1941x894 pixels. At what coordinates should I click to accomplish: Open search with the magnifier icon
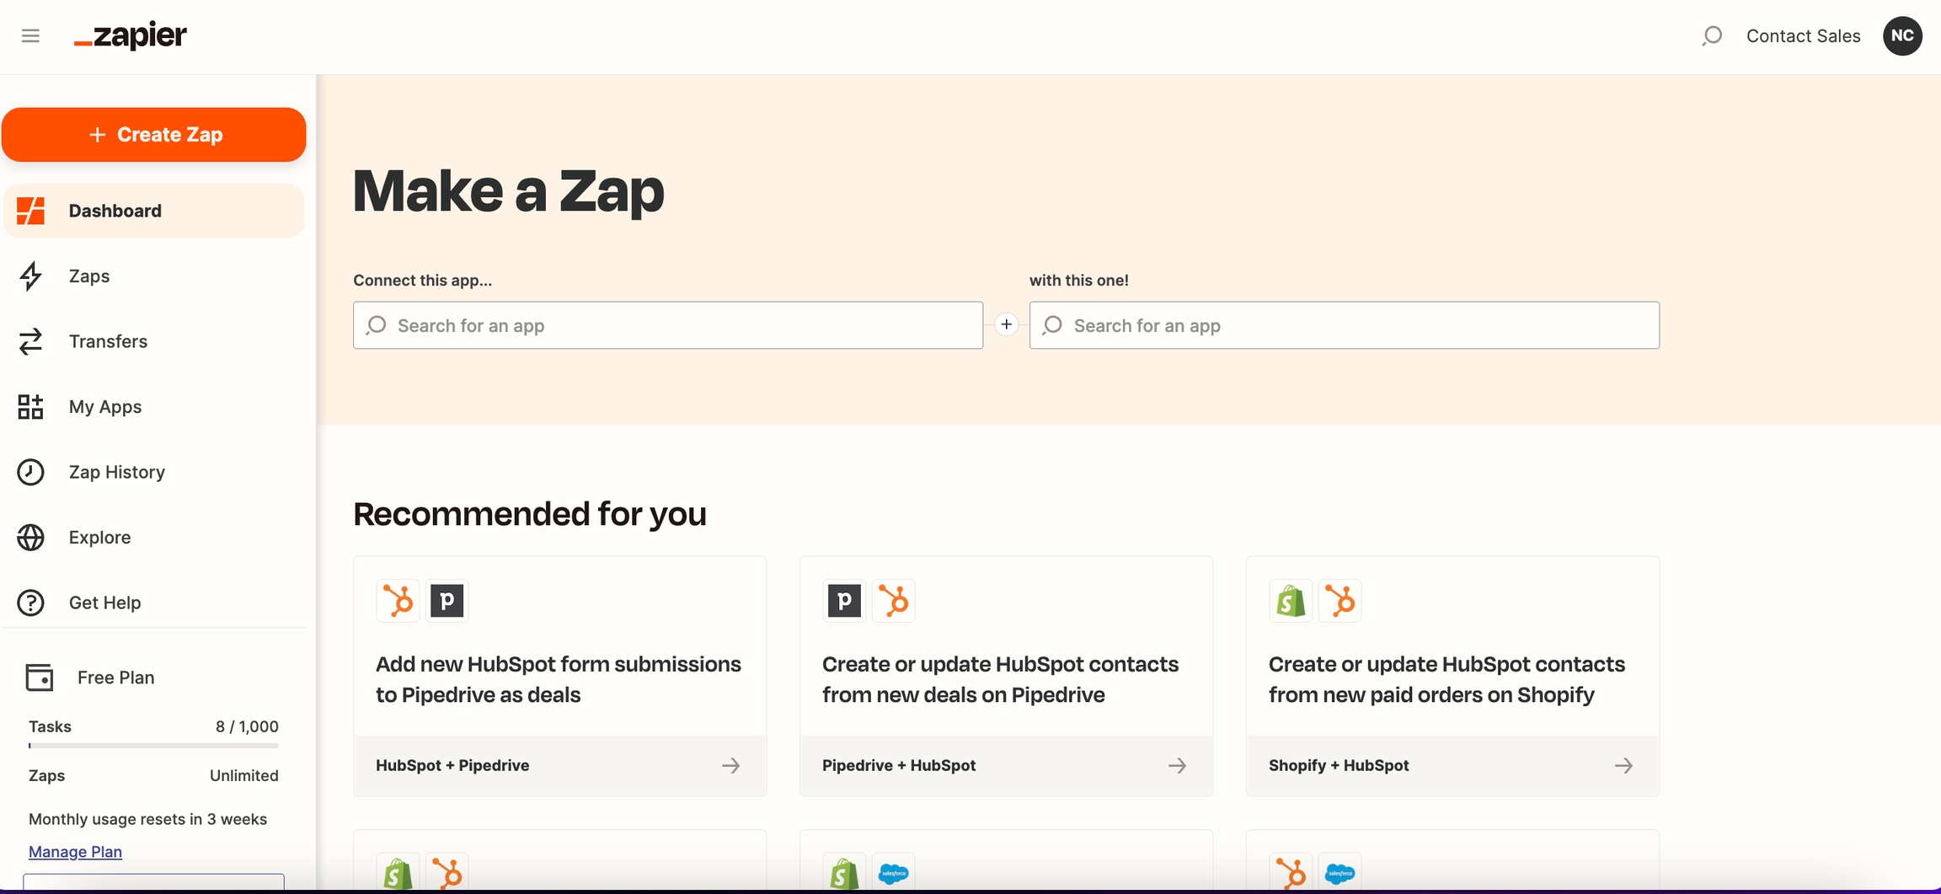pyautogui.click(x=1712, y=36)
